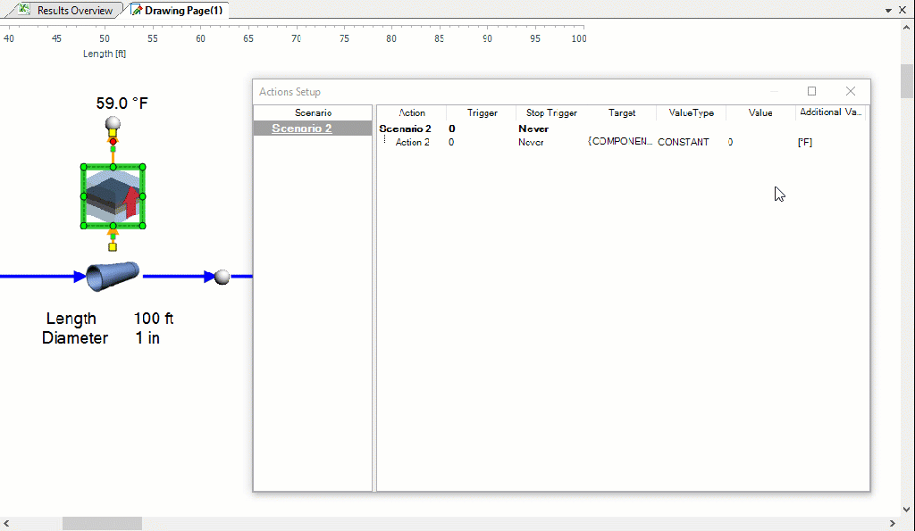Select the gray node right of the pipe
Image resolution: width=915 pixels, height=531 pixels.
tap(222, 278)
